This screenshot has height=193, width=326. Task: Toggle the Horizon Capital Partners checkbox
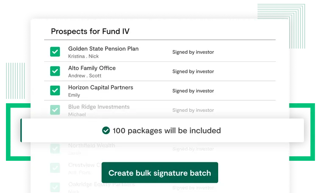point(55,91)
